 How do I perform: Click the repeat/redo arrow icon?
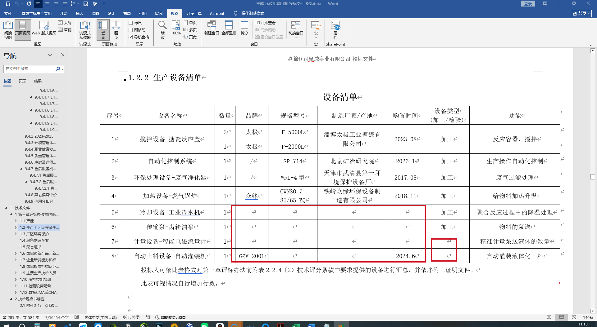coord(29,4)
